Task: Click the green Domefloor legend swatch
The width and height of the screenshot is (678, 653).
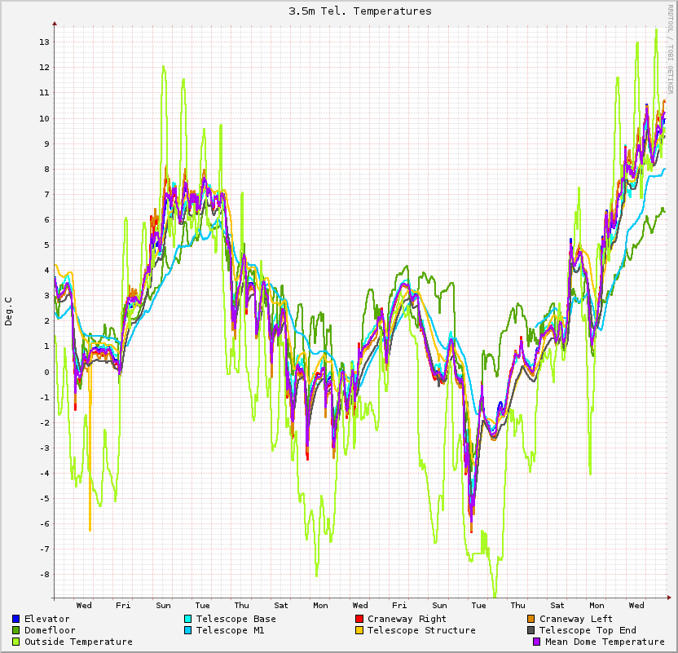Action: [15, 630]
